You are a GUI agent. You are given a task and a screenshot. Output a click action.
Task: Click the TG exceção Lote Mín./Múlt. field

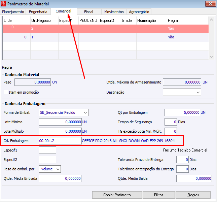pos(171,131)
